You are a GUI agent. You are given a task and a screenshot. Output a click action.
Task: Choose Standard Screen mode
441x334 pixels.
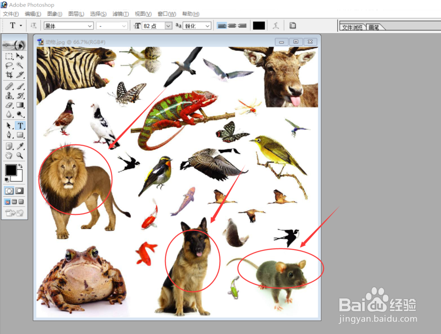[7, 202]
